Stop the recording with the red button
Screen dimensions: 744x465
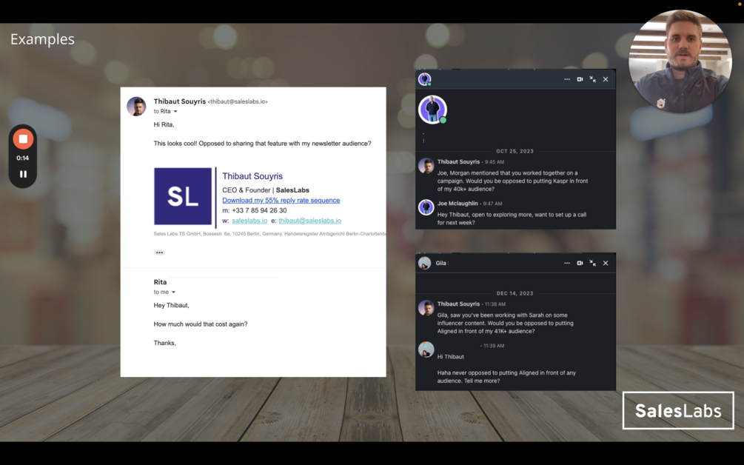23,139
